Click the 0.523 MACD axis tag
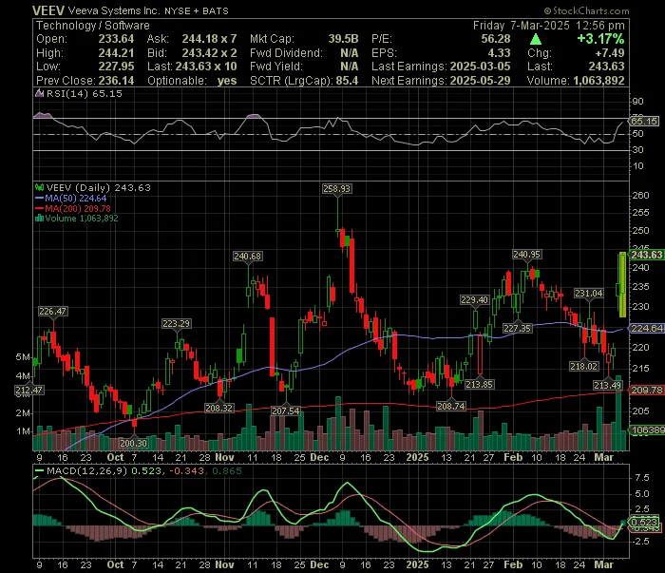 (644, 522)
